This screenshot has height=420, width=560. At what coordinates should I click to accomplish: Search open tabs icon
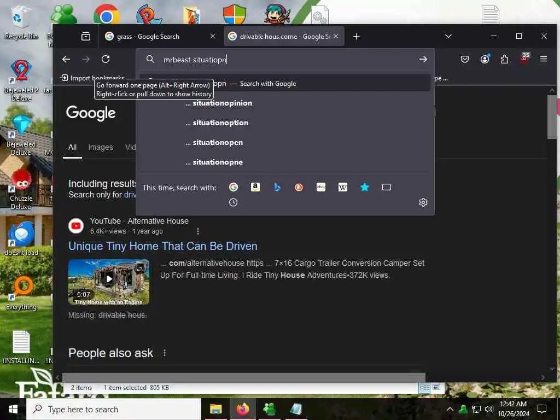387,187
